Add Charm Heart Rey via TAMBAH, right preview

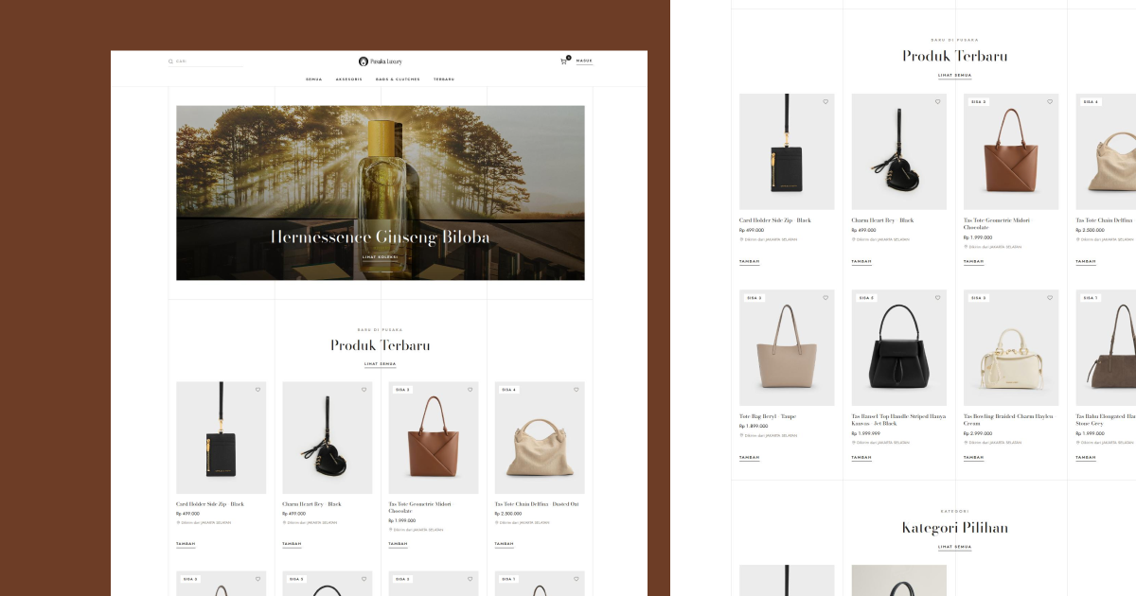pos(861,261)
